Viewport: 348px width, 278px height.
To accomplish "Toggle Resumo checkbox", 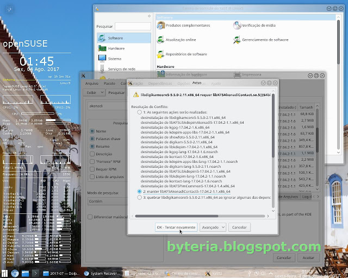I will pyautogui.click(x=92, y=146).
